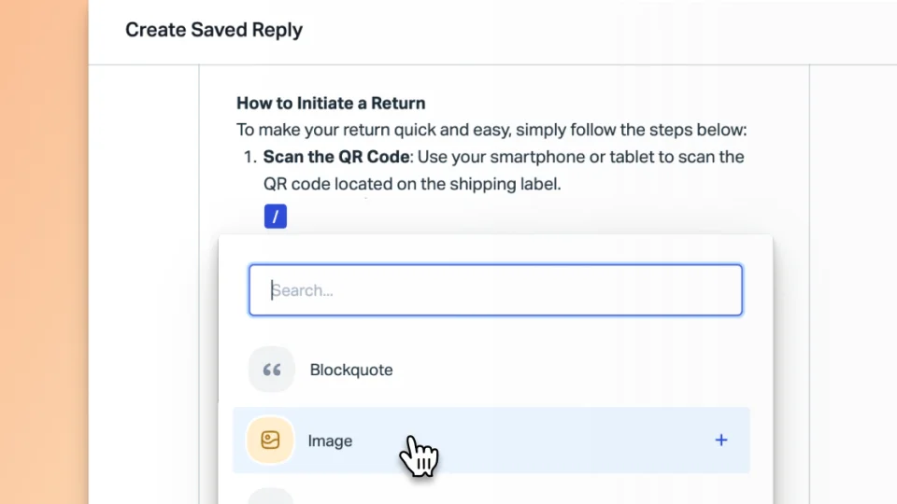
Task: Click the Create Saved Reply title
Action: pyautogui.click(x=214, y=30)
